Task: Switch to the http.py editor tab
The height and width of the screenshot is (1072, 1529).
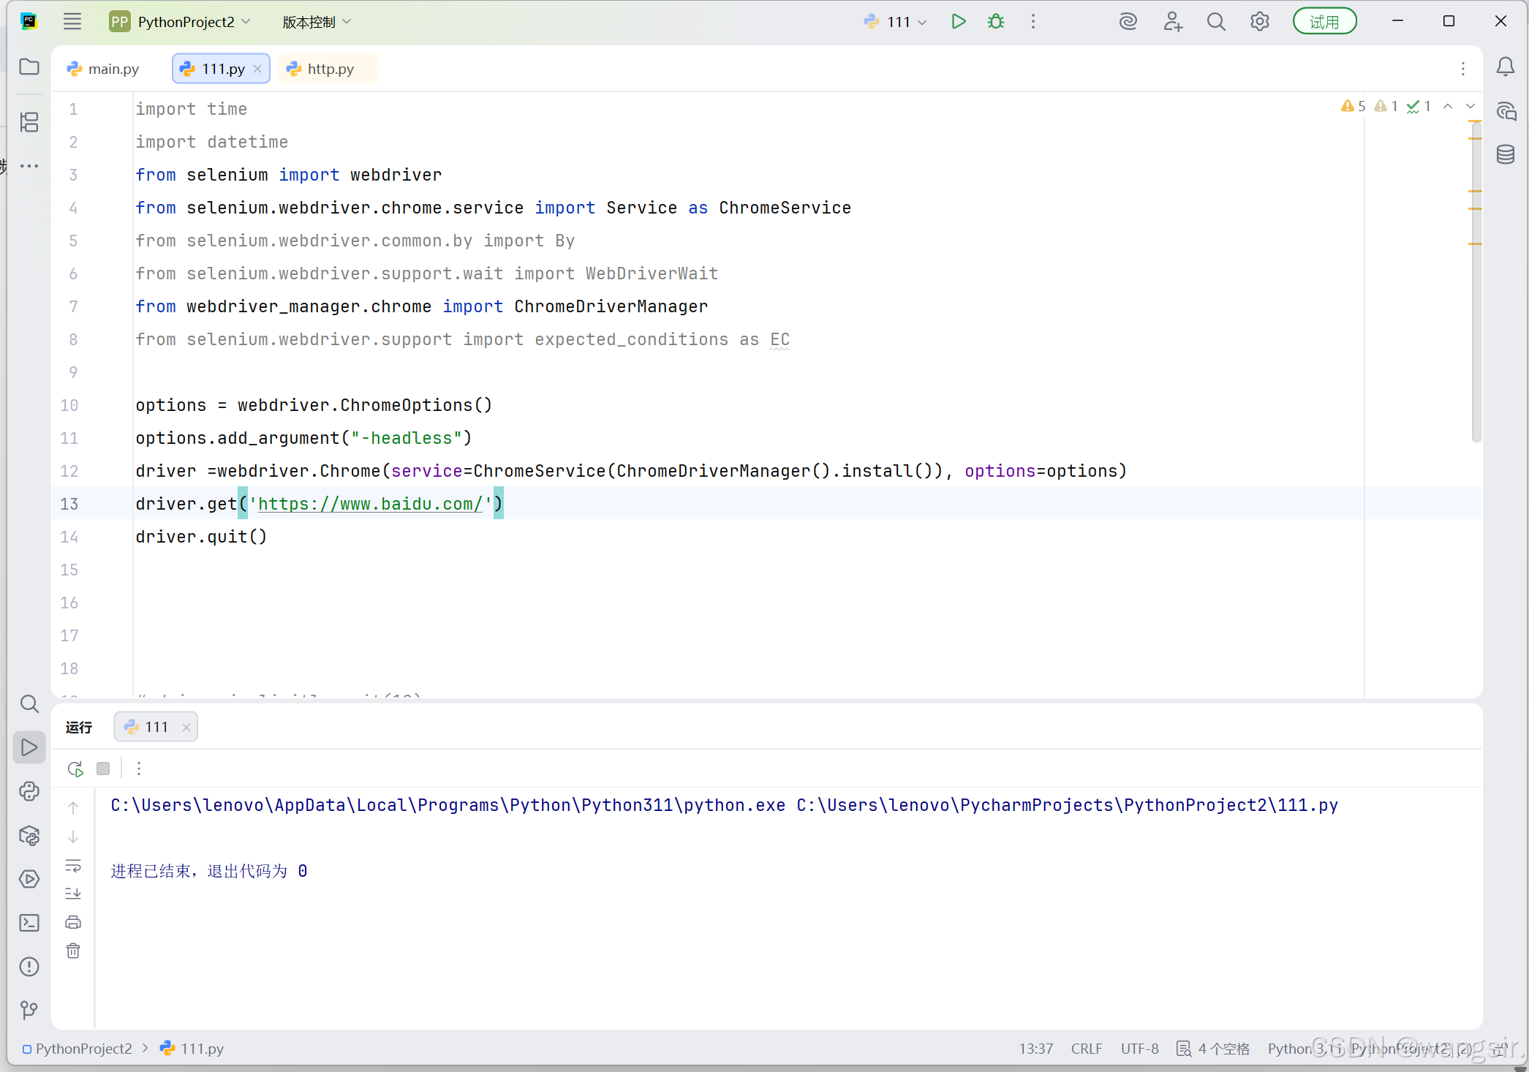Action: pos(329,69)
